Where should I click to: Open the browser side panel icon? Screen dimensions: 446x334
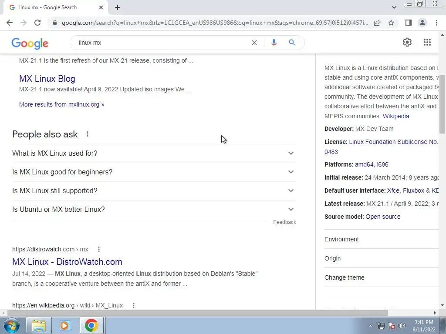(x=409, y=23)
